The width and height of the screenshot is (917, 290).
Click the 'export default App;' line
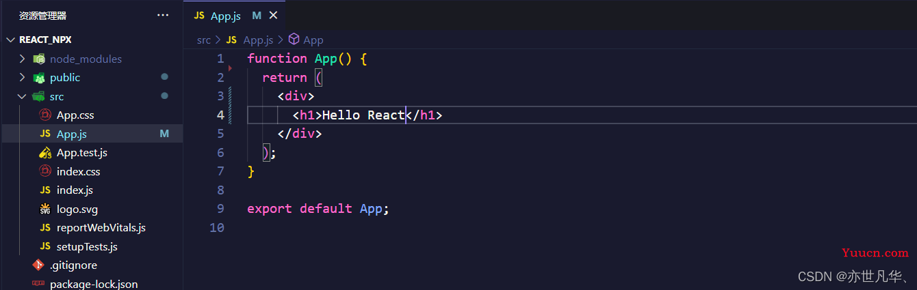pyautogui.click(x=318, y=209)
